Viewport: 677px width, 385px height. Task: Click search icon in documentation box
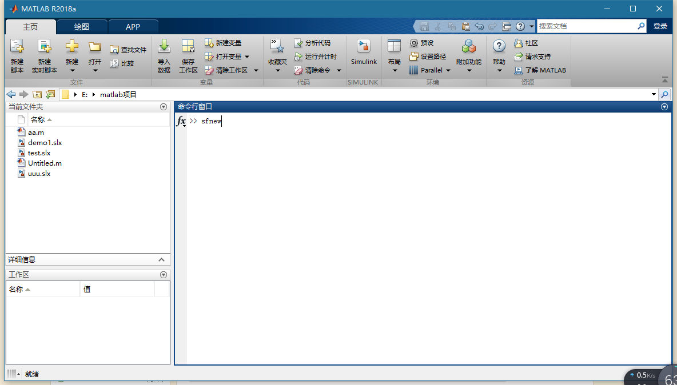[x=641, y=26]
